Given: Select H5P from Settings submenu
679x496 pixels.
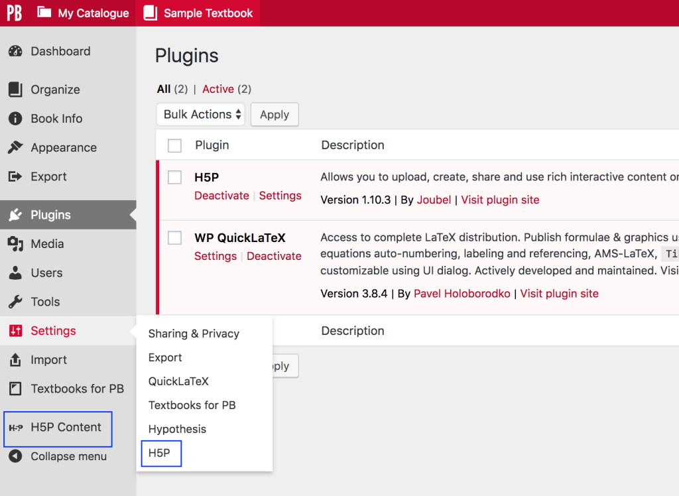Looking at the screenshot, I should tap(159, 454).
